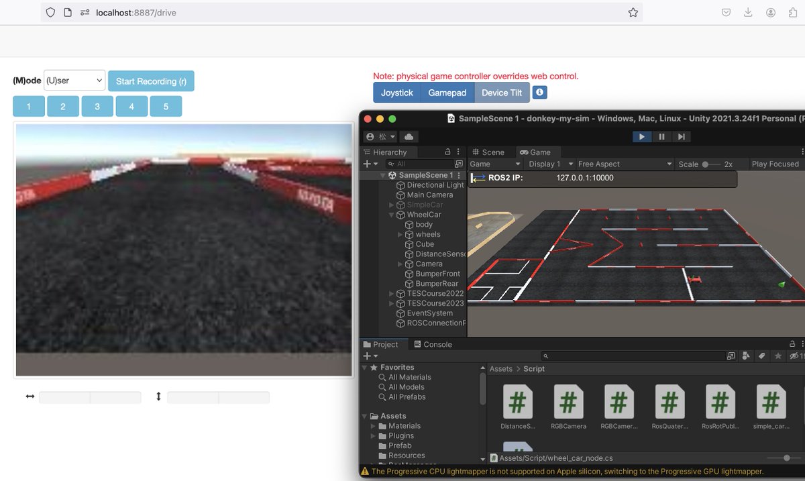Click the Unity Play button
This screenshot has height=481, width=805.
(x=642, y=137)
